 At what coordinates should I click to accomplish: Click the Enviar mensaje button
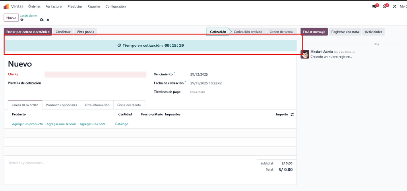tap(314, 32)
